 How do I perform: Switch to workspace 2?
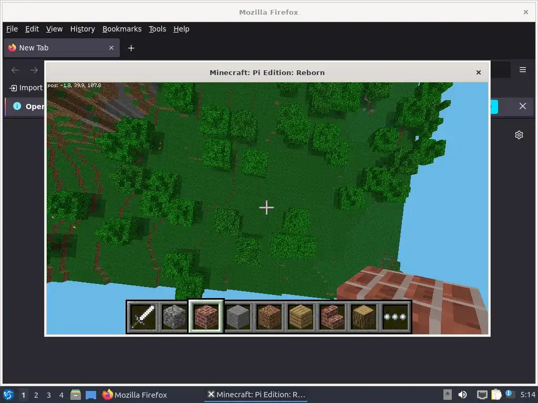[x=36, y=395]
